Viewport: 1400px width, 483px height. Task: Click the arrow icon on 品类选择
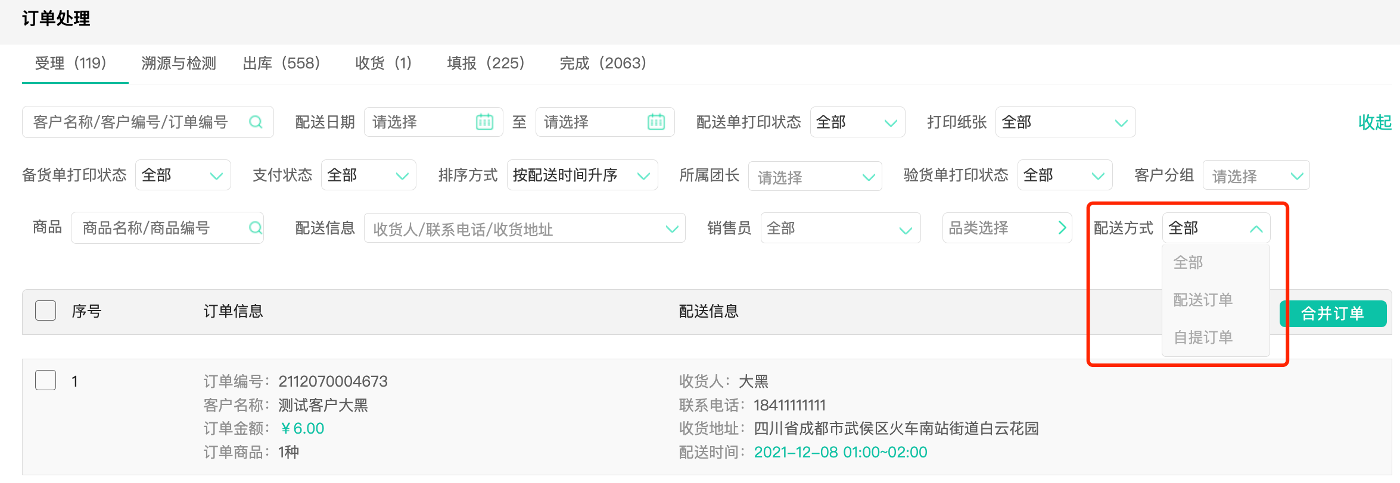(x=1062, y=228)
